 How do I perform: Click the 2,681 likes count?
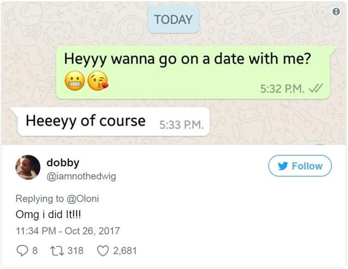[125, 251]
